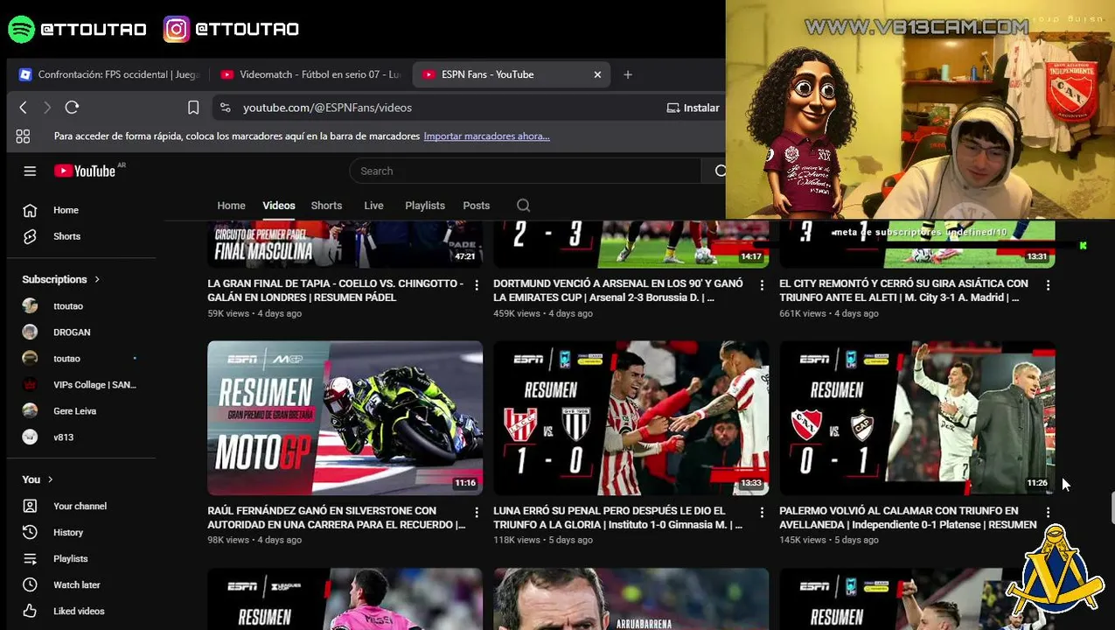Play the Arruabarrena video thumbnail

[x=631, y=598]
